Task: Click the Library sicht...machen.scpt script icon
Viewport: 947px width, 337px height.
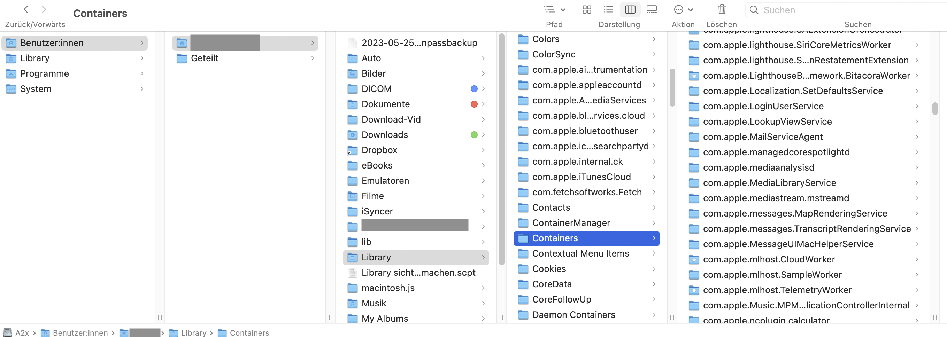Action: [x=352, y=273]
